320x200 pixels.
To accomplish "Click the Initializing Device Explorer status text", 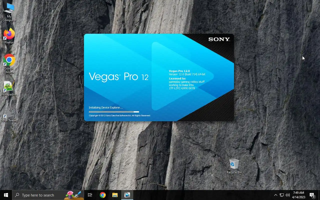I will coord(106,107).
